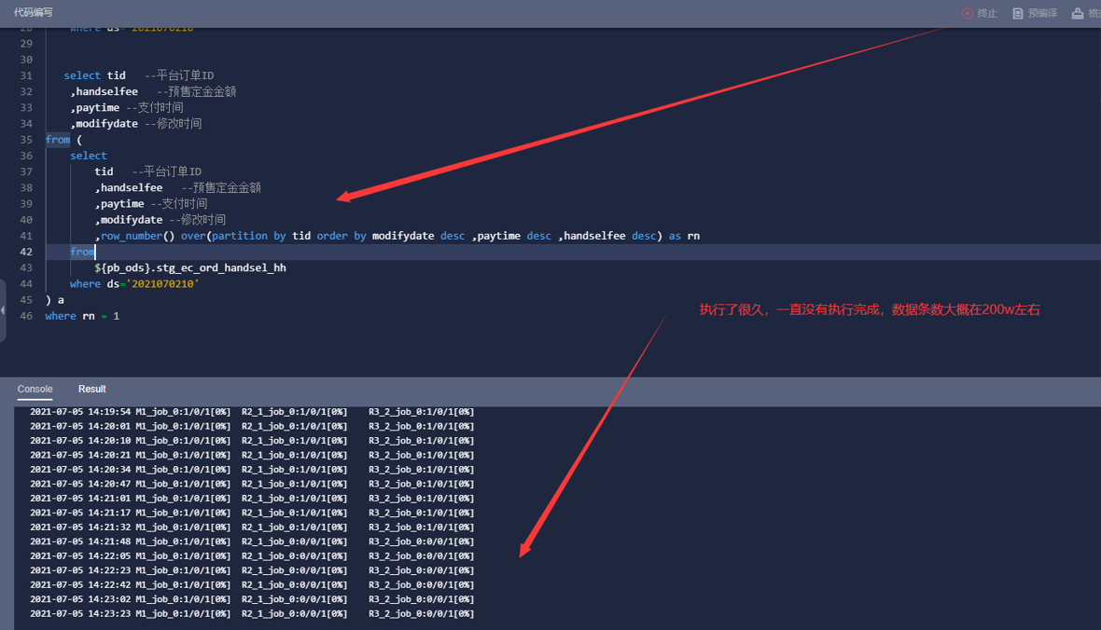Click 'select tid' on line 31

pos(94,75)
